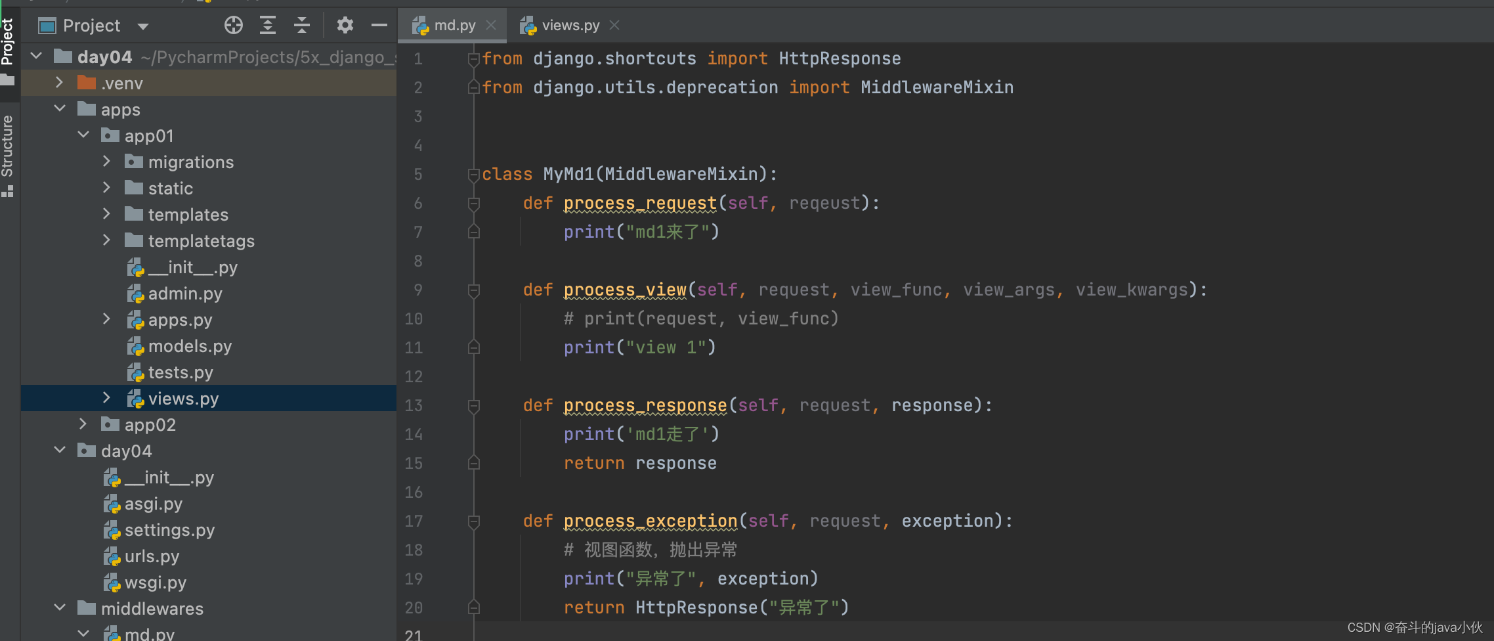
Task: Click the Python file icon of admin.py
Action: (135, 294)
